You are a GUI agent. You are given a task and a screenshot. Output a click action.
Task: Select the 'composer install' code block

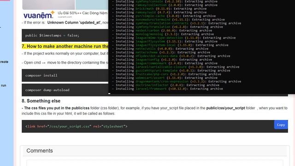(x=65, y=75)
